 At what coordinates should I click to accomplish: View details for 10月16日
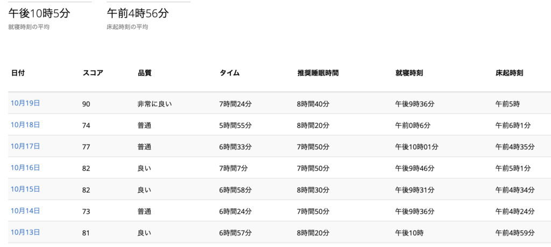pyautogui.click(x=25, y=168)
